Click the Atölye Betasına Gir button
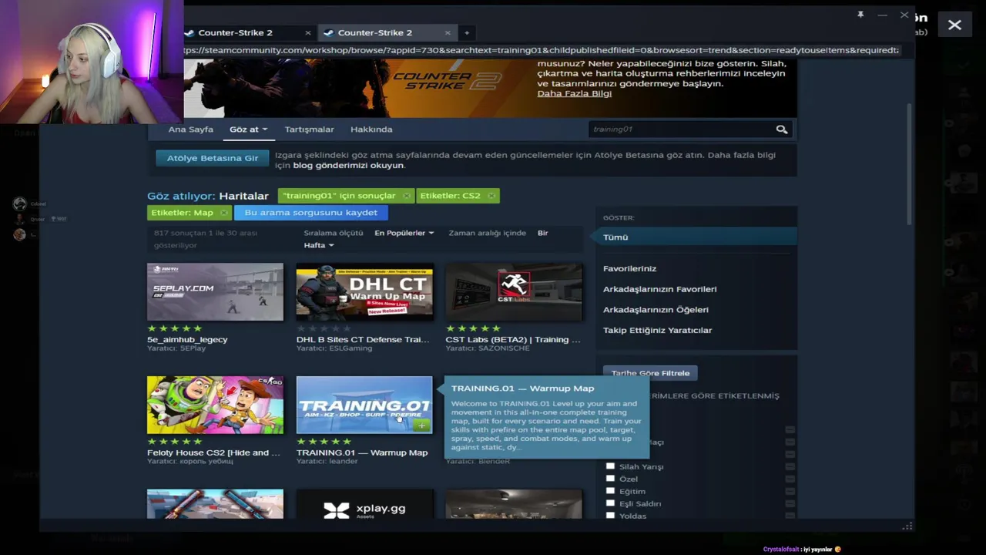This screenshot has width=986, height=555. (213, 158)
